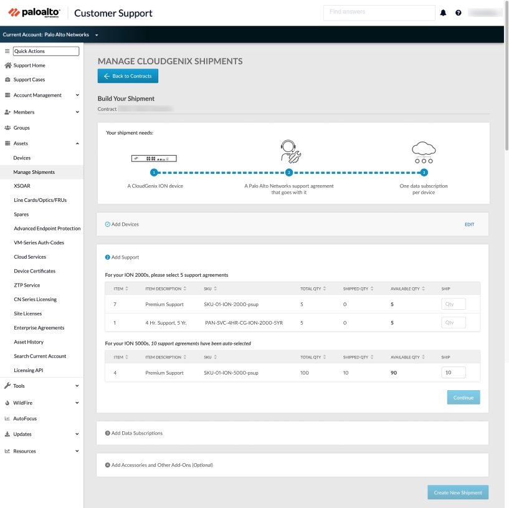Expand the Updates menu chevron

click(77, 434)
